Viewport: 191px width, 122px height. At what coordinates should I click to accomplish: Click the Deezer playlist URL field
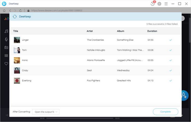tap(57, 10)
